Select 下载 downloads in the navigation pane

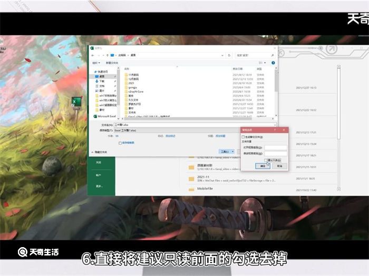[x=102, y=81]
